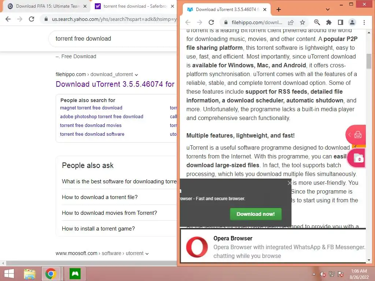Close the dark browser ad popup
The width and height of the screenshot is (375, 281).
[289, 183]
